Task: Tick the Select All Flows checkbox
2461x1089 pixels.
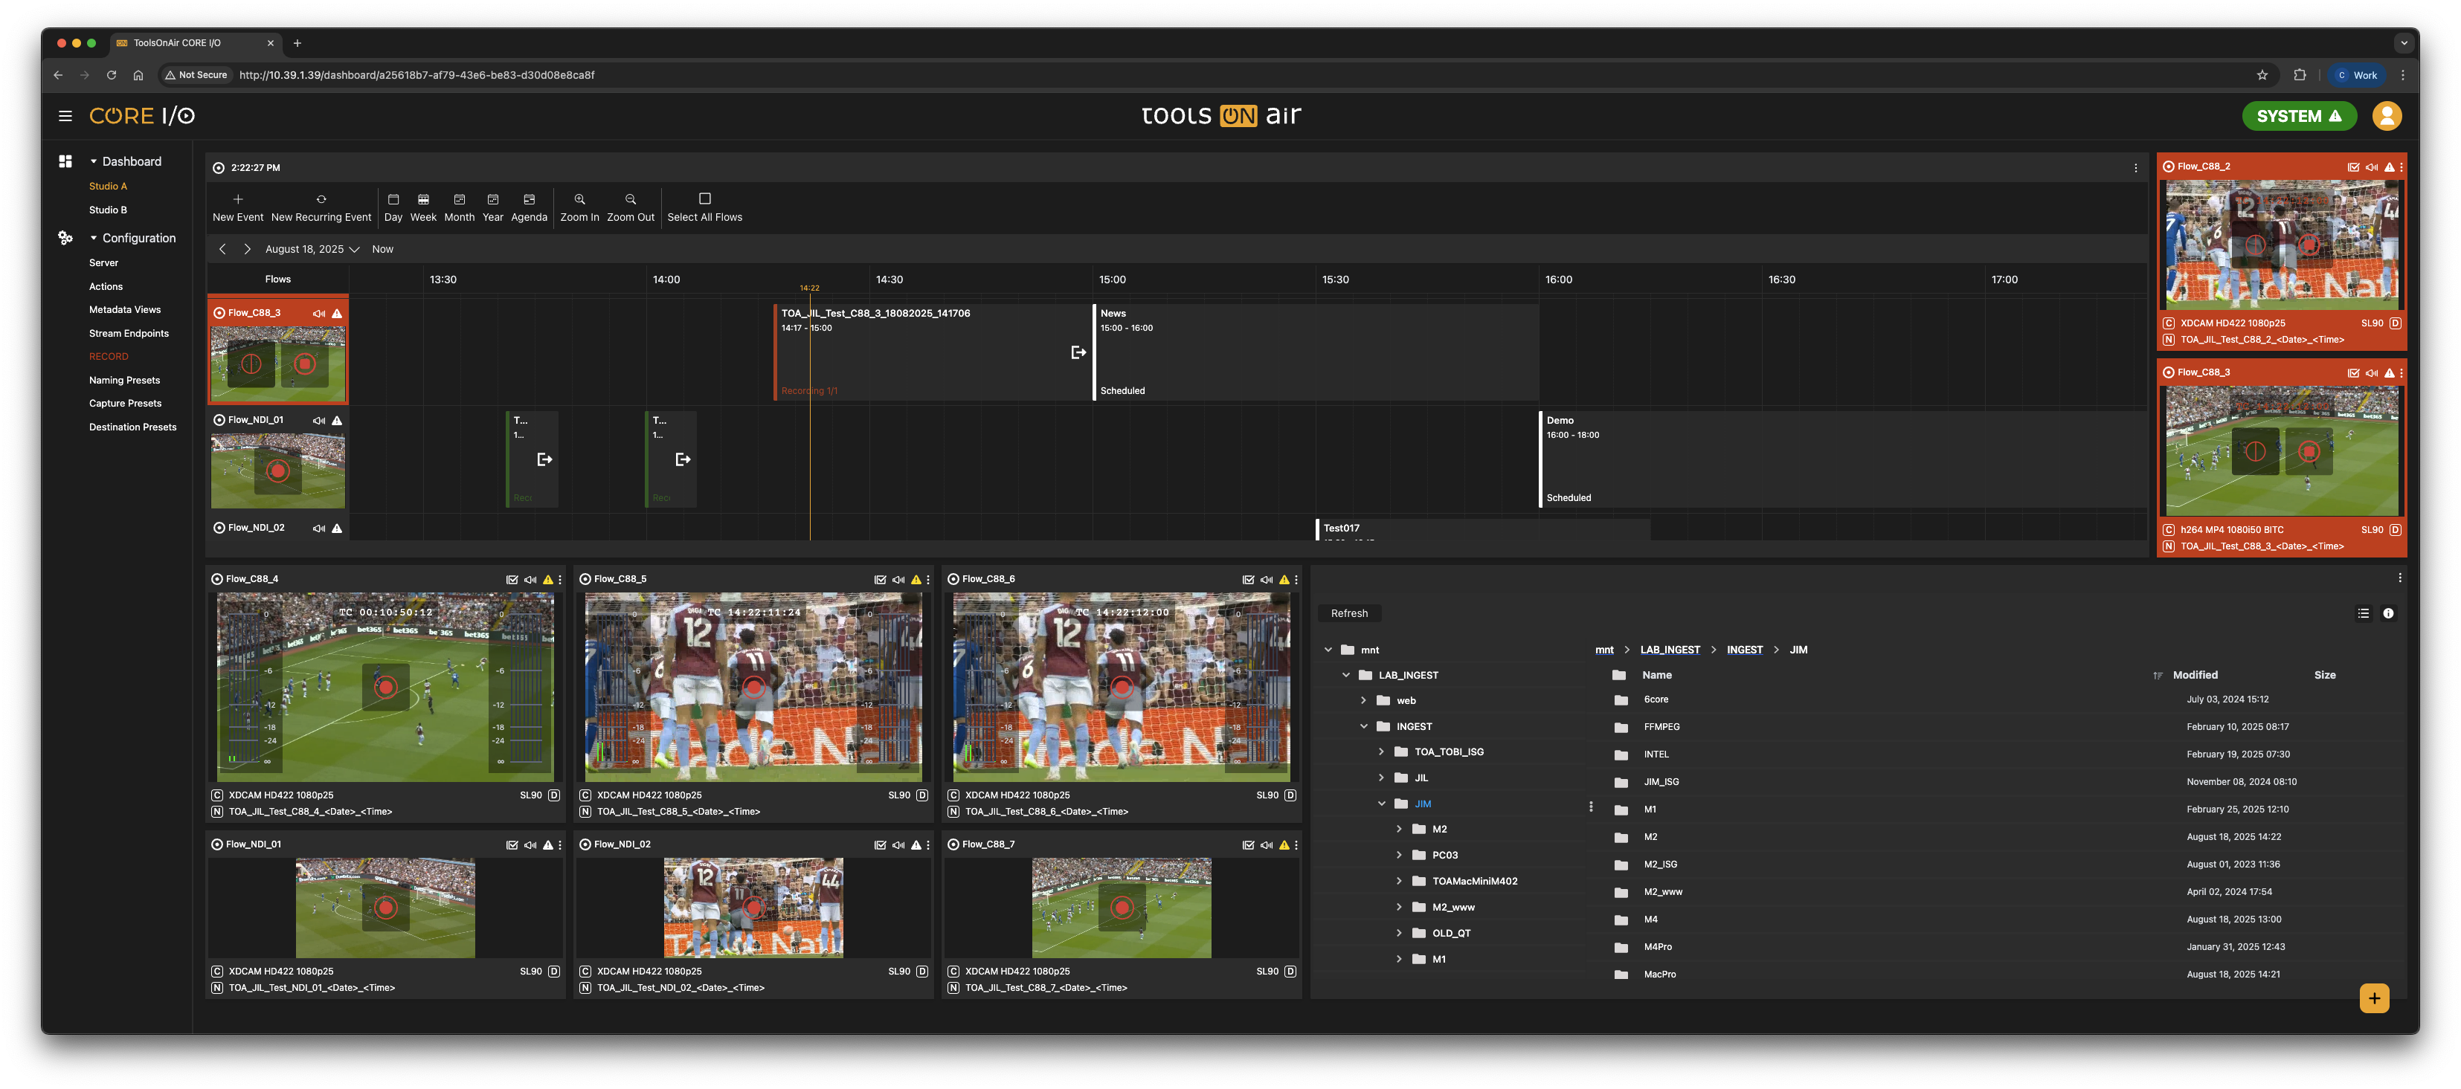Action: tap(704, 200)
